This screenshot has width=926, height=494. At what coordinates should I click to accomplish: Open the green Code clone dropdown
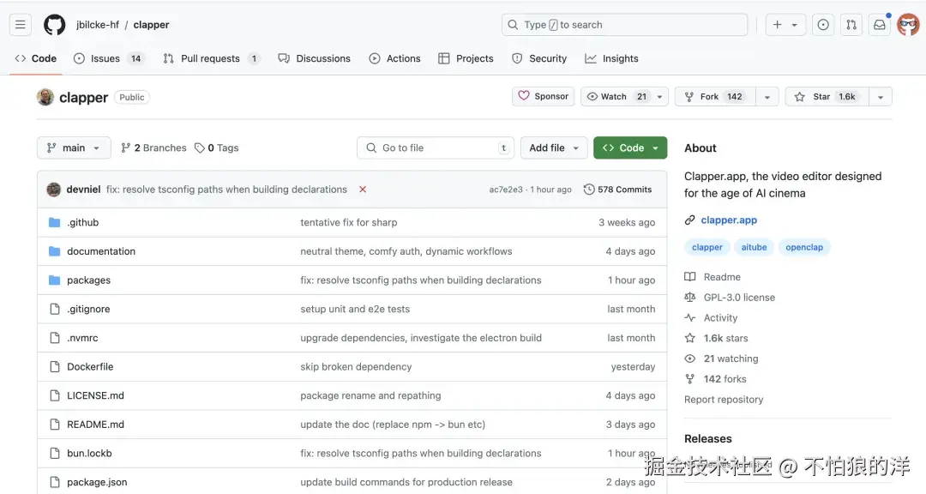tap(630, 148)
